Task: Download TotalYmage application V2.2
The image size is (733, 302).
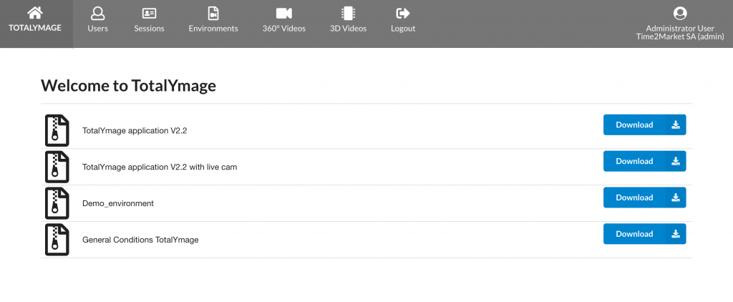Action: pyautogui.click(x=645, y=125)
